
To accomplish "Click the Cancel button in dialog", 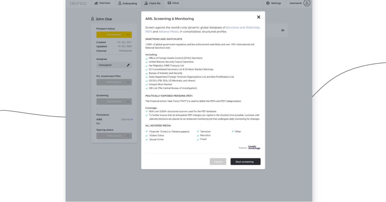I will [218, 162].
